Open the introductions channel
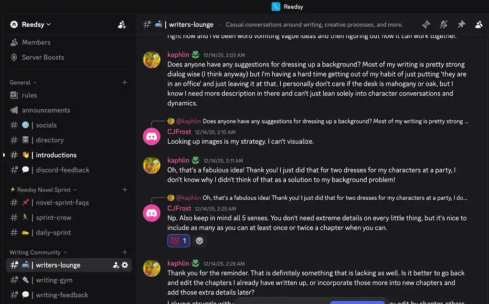489x304 pixels. [x=56, y=155]
